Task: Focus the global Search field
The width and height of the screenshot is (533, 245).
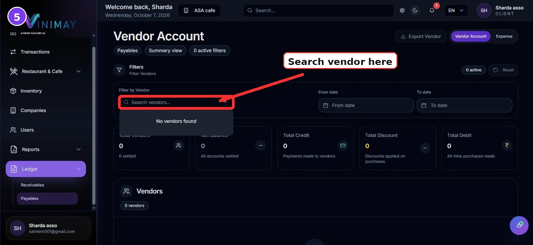Action: 318,10
